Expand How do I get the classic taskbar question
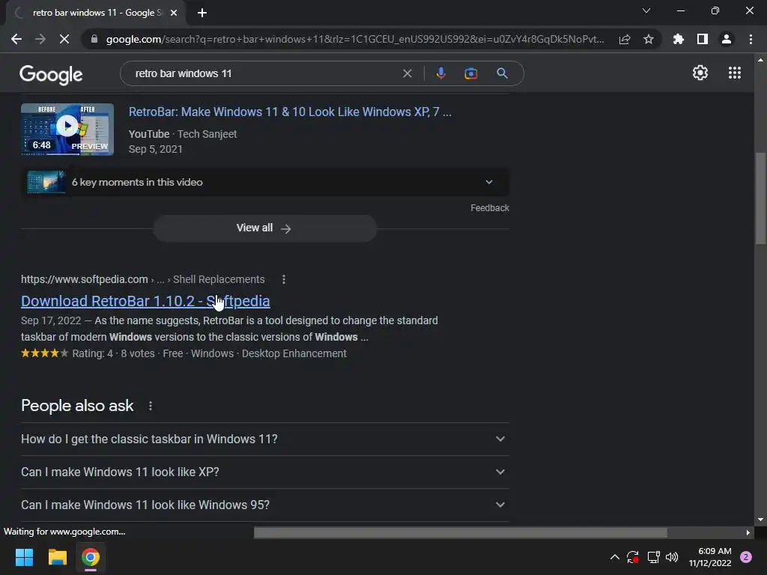The image size is (767, 575). [264, 439]
